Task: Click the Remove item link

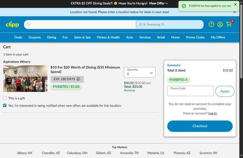Action: (129, 90)
